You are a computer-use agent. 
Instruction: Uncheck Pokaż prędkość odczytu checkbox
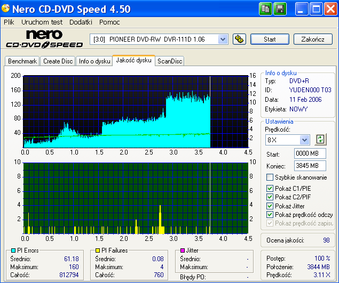(x=270, y=215)
